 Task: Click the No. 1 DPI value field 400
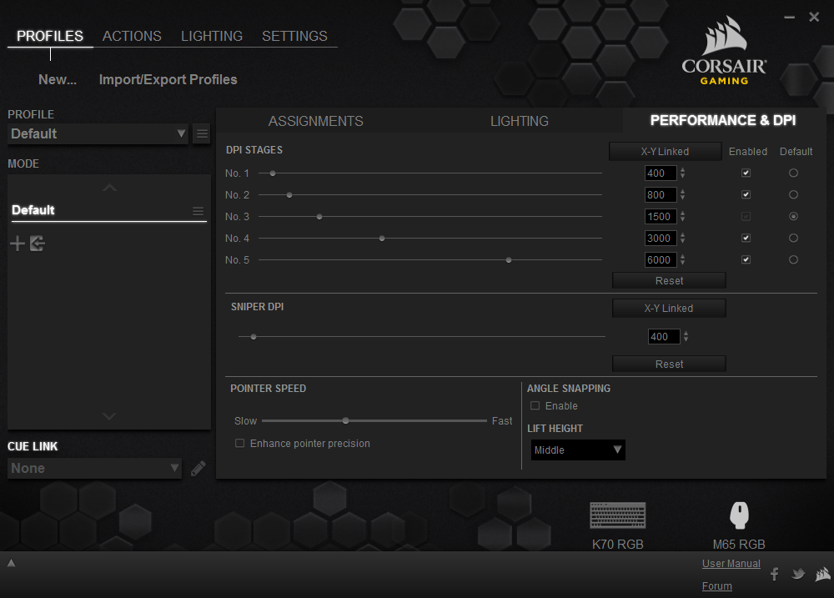(661, 173)
